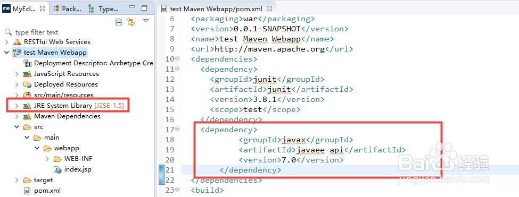
Task: Click JavaScript Resources library icon
Action: pyautogui.click(x=27, y=74)
